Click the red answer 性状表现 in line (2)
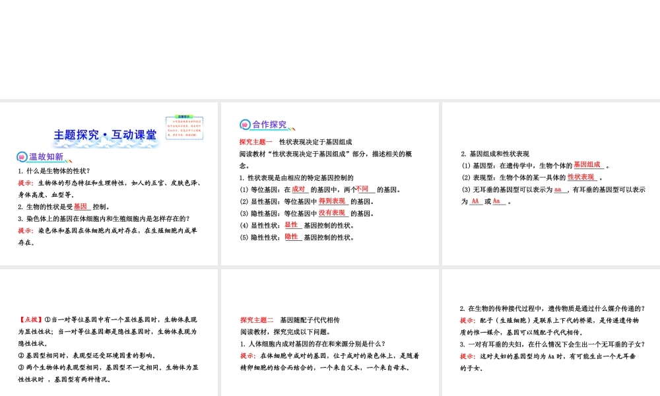 [581, 177]
